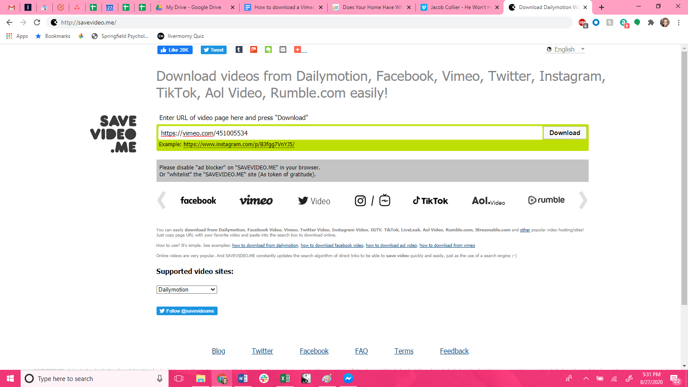Open the Adblock Plus extension

point(583,23)
